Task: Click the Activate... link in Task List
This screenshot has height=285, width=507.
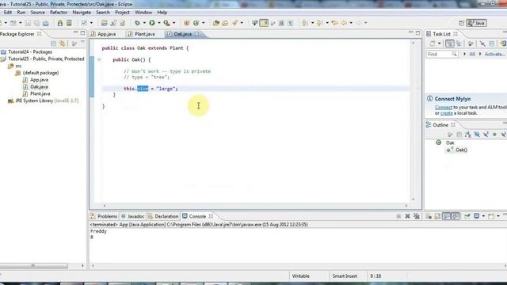Action: click(494, 54)
